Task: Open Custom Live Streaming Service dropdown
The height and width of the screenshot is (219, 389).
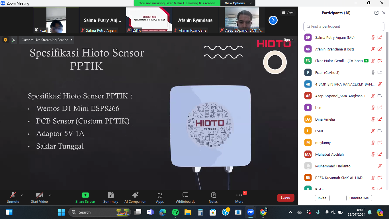Action: 47,40
